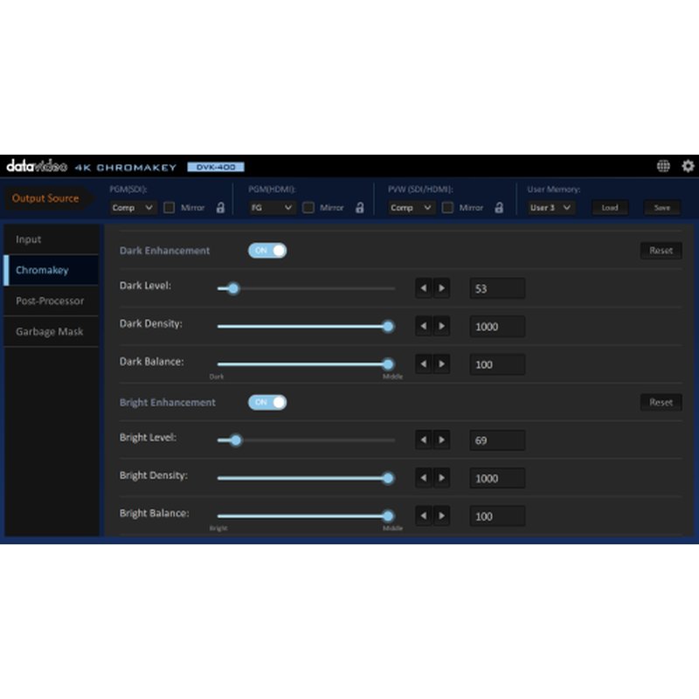Open the settings gear icon

click(x=688, y=166)
